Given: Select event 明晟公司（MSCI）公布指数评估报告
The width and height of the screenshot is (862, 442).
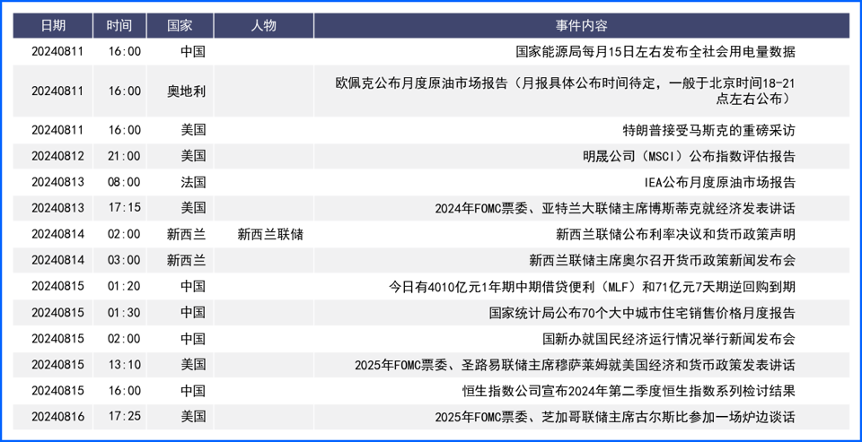Looking at the screenshot, I should (689, 157).
